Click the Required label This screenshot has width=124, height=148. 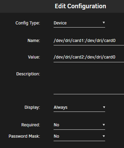[x=31, y=125]
